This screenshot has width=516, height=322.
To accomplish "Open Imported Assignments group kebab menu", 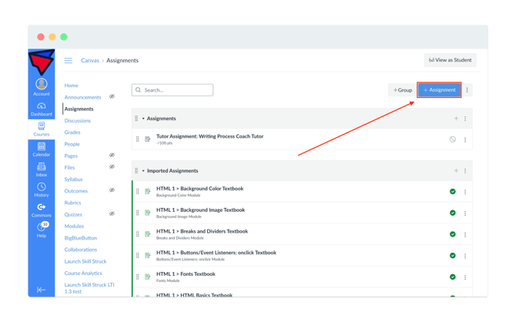I will pos(465,171).
